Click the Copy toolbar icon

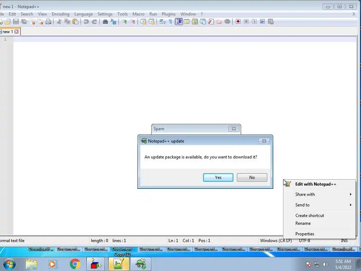tap(67, 22)
